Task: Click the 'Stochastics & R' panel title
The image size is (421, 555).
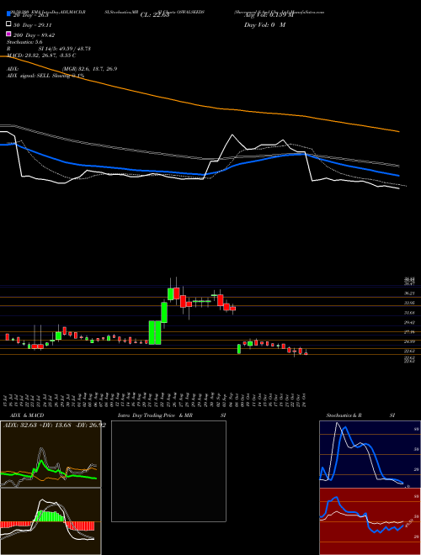Action: tap(344, 415)
